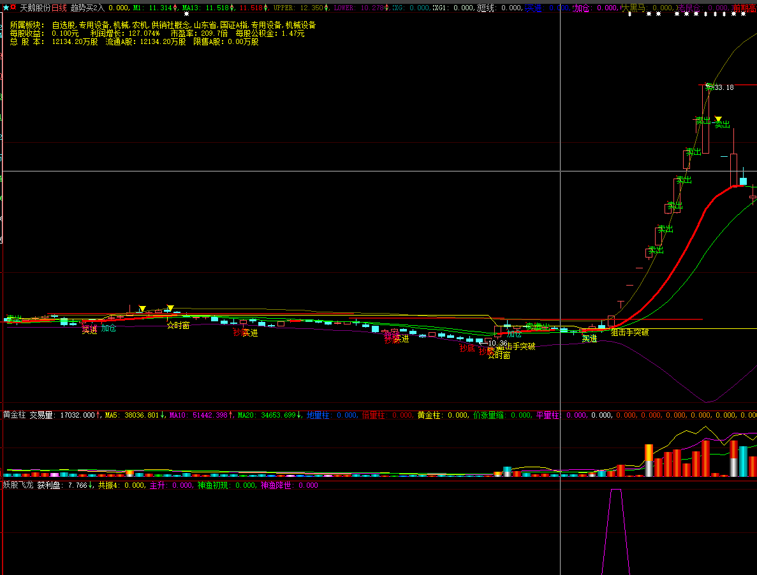Screen dimensions: 757x575
Task: Click the 加仓 signal label on left side
Action: click(x=108, y=328)
